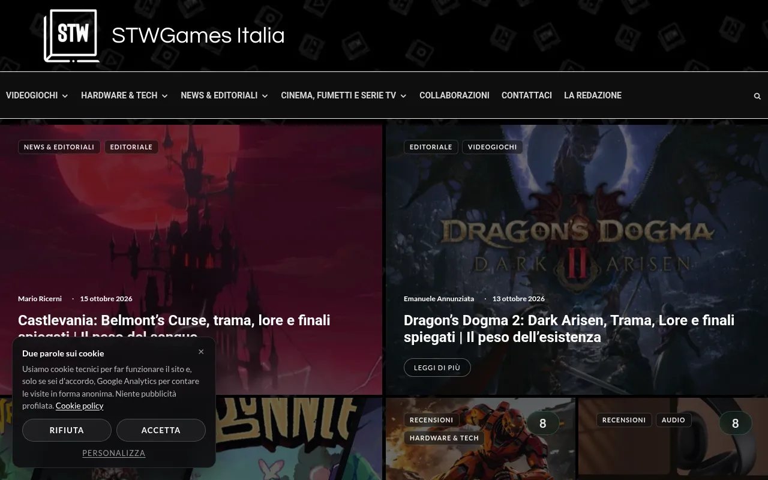Click score badge 8 on robot card
This screenshot has width=768, height=480.
point(543,424)
